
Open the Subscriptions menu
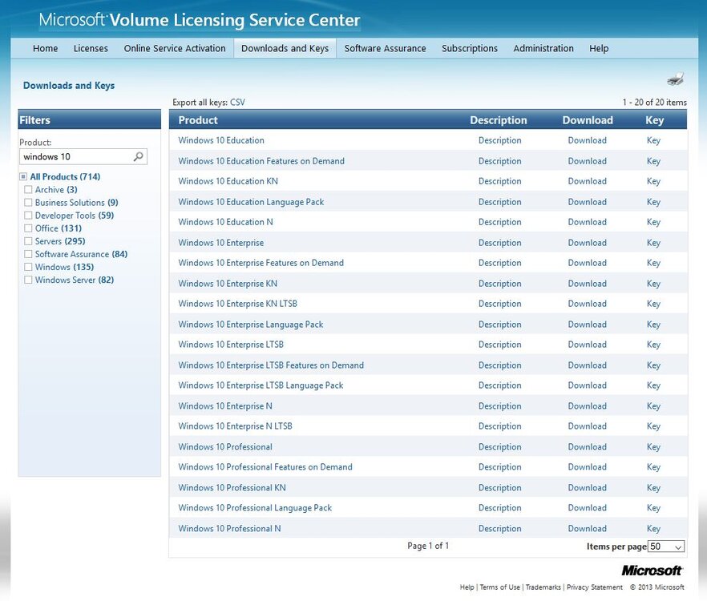click(470, 48)
